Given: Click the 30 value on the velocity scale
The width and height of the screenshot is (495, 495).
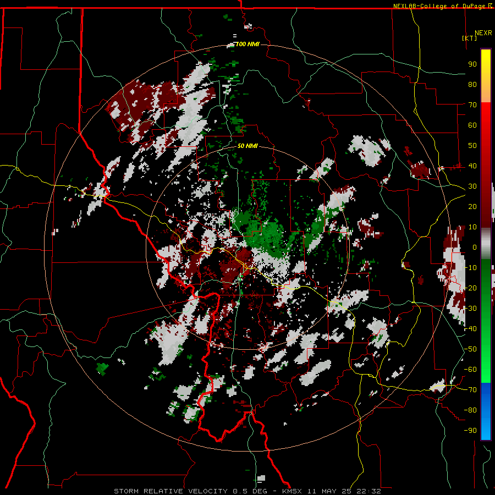Looking at the screenshot, I should click(x=472, y=186).
